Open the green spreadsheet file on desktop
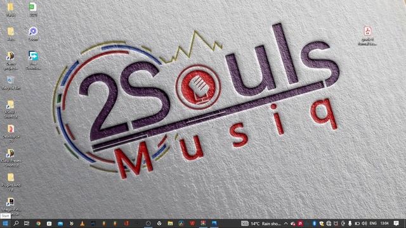Image resolution: width=406 pixels, height=228 pixels. point(33,9)
